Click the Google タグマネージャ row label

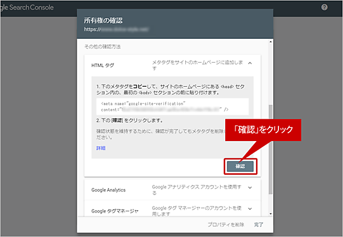point(115,211)
